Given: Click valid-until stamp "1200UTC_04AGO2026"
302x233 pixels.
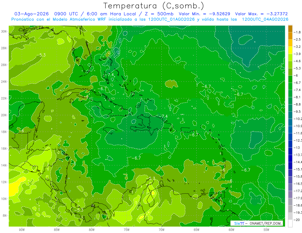Looking at the screenshot, I should click(x=265, y=19).
